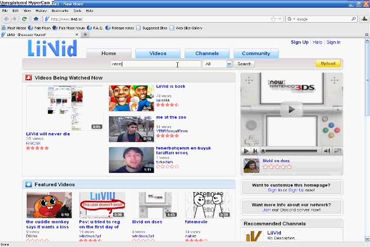Switch to the Videos tab
This screenshot has height=247, width=370.
click(x=158, y=53)
